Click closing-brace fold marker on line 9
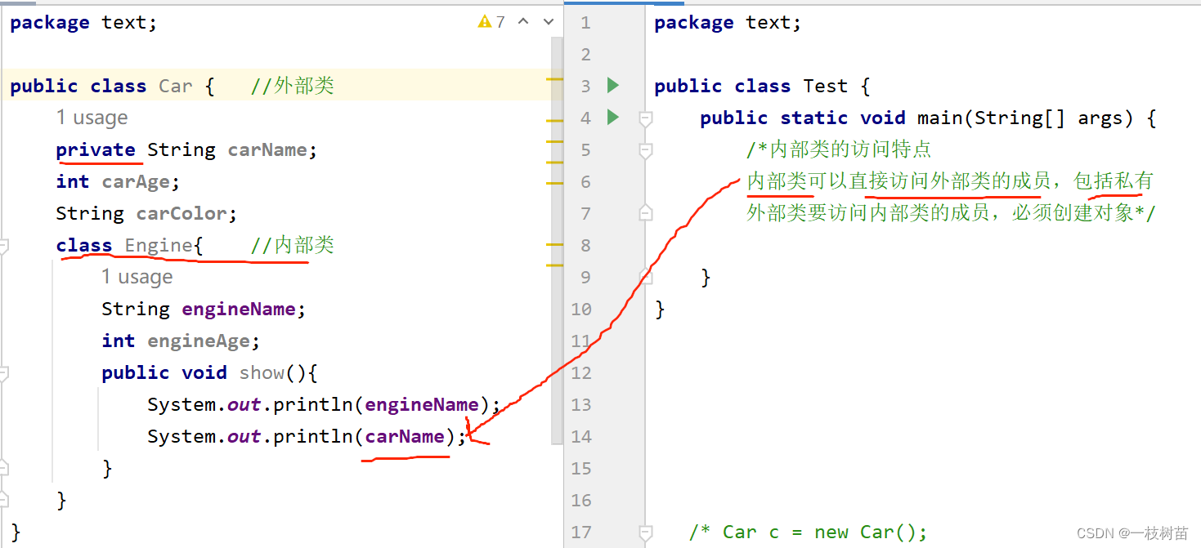The image size is (1201, 548). [x=645, y=277]
